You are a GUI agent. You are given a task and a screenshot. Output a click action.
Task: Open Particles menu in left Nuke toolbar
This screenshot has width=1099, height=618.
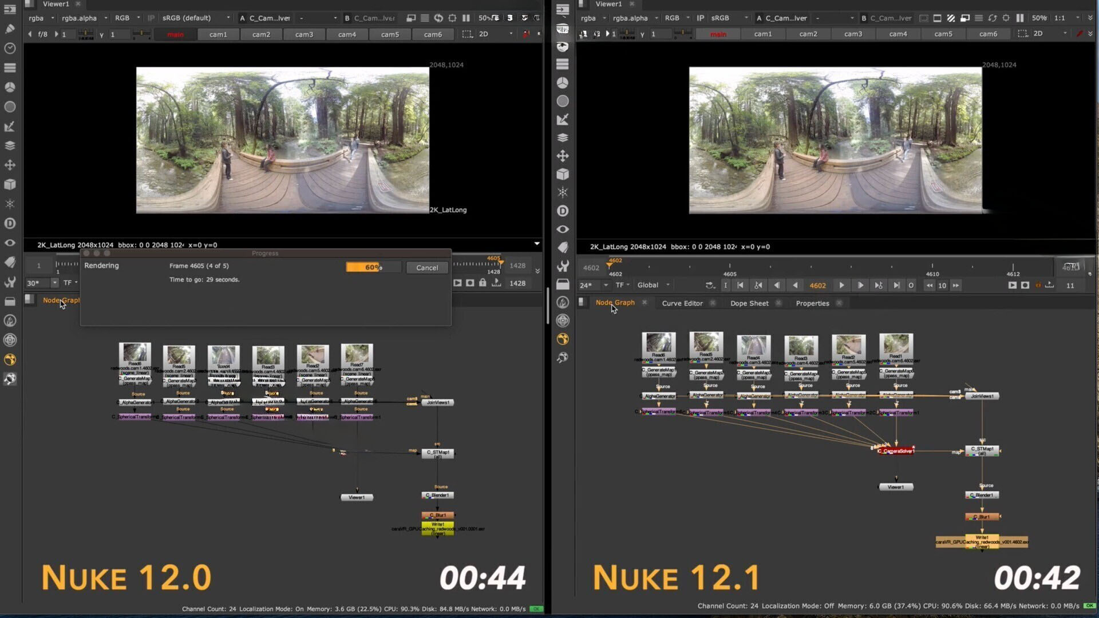pyautogui.click(x=10, y=204)
